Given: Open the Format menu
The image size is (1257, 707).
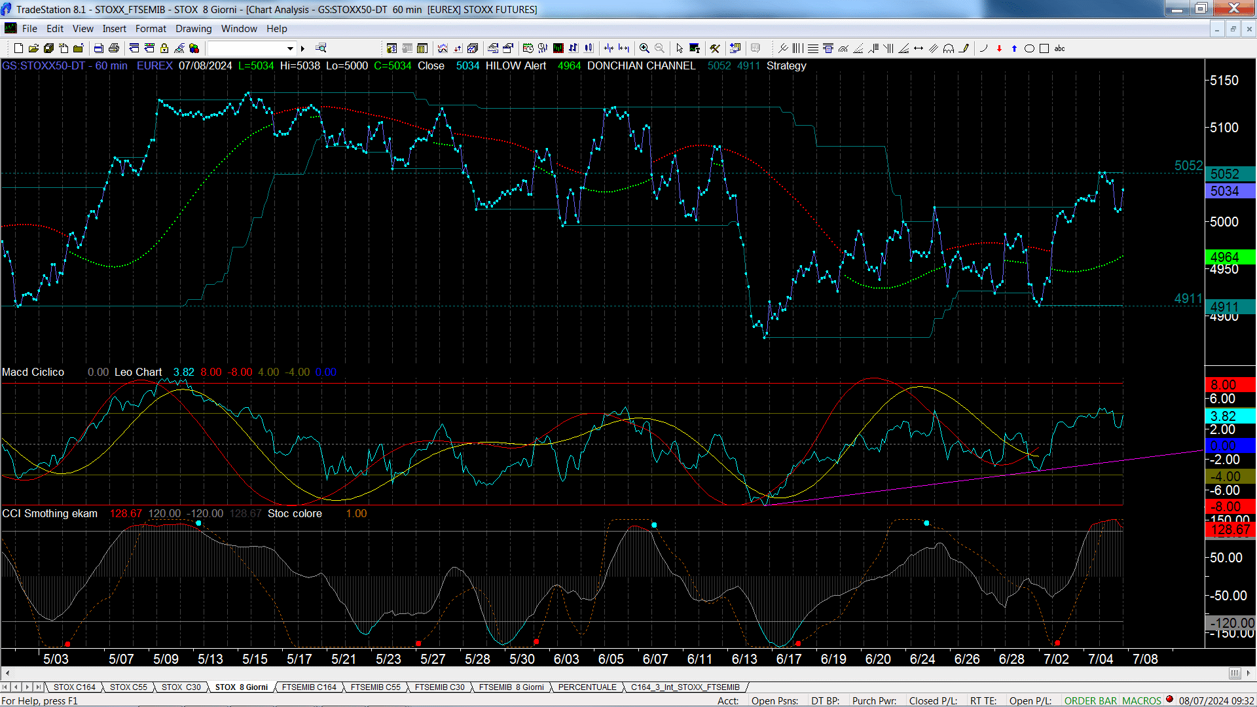Looking at the screenshot, I should (x=151, y=29).
